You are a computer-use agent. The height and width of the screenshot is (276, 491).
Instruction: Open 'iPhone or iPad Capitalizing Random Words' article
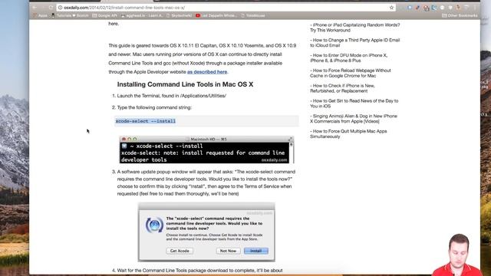(x=355, y=28)
